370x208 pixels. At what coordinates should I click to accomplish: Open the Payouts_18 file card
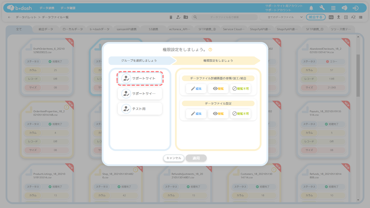pyautogui.click(x=323, y=130)
